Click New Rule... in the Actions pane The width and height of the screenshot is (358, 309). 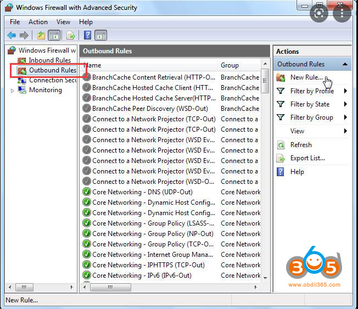pyautogui.click(x=306, y=78)
